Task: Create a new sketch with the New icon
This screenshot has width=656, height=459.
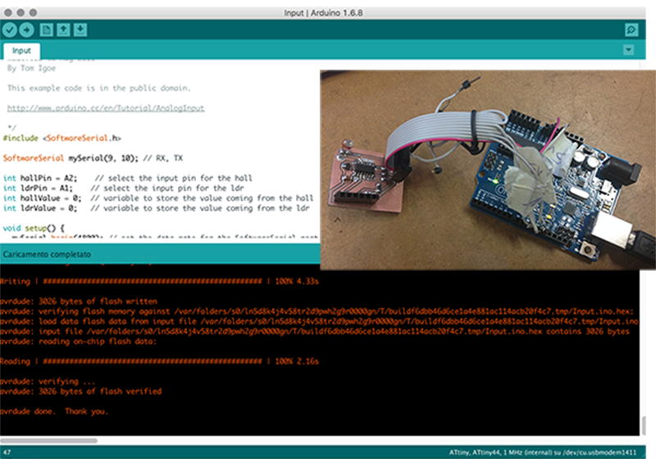Action: point(47,30)
